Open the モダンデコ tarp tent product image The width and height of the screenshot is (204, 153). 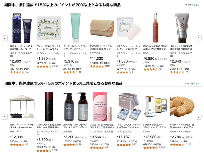pyautogui.click(x=22, y=107)
